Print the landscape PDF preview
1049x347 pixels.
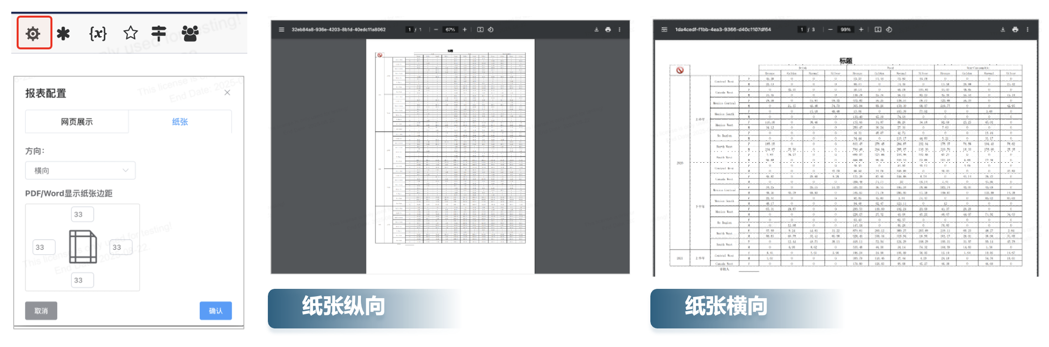tap(1015, 30)
